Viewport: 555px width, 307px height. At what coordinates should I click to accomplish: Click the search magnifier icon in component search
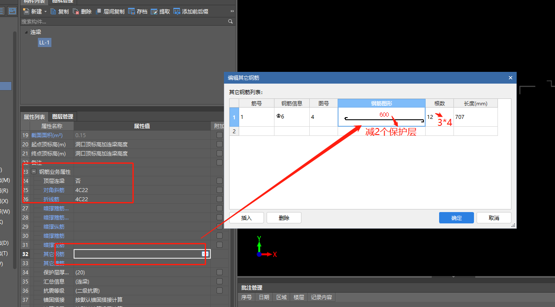point(230,21)
